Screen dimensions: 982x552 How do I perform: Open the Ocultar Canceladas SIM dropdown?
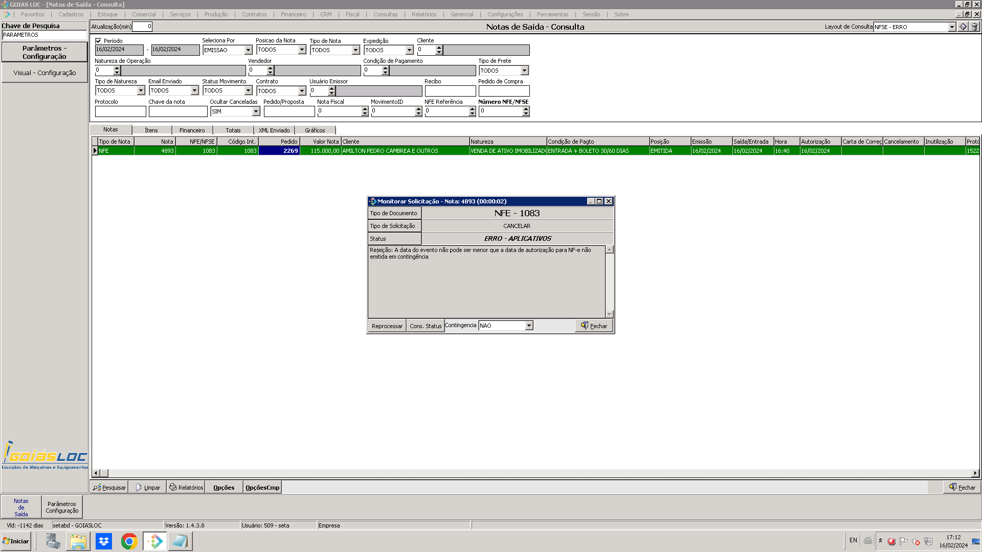pos(256,111)
